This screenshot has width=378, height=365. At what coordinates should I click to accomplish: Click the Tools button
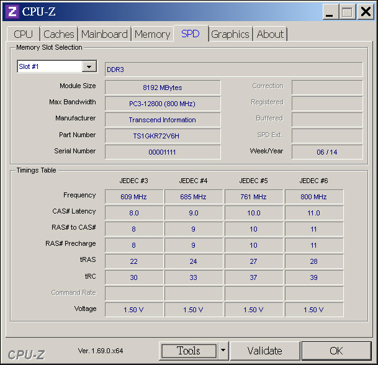click(x=189, y=351)
